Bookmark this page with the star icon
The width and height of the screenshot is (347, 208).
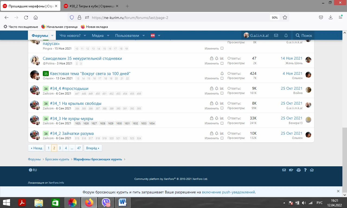[285, 17]
